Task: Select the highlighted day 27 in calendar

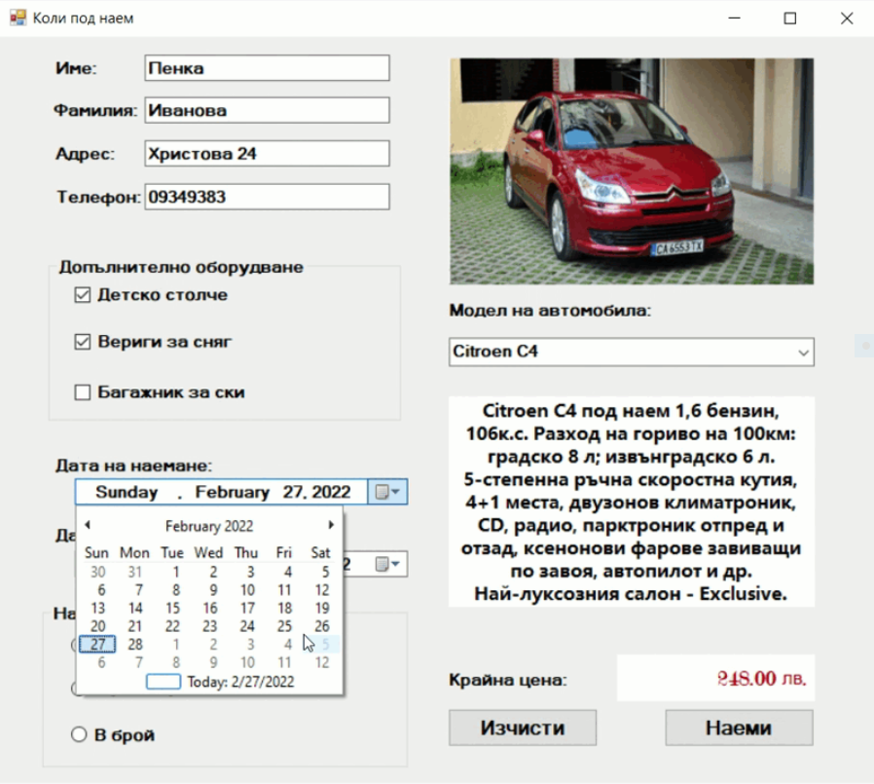Action: point(97,645)
